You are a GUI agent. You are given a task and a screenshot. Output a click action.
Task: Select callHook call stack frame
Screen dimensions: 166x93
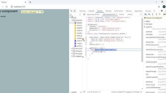[149, 32]
